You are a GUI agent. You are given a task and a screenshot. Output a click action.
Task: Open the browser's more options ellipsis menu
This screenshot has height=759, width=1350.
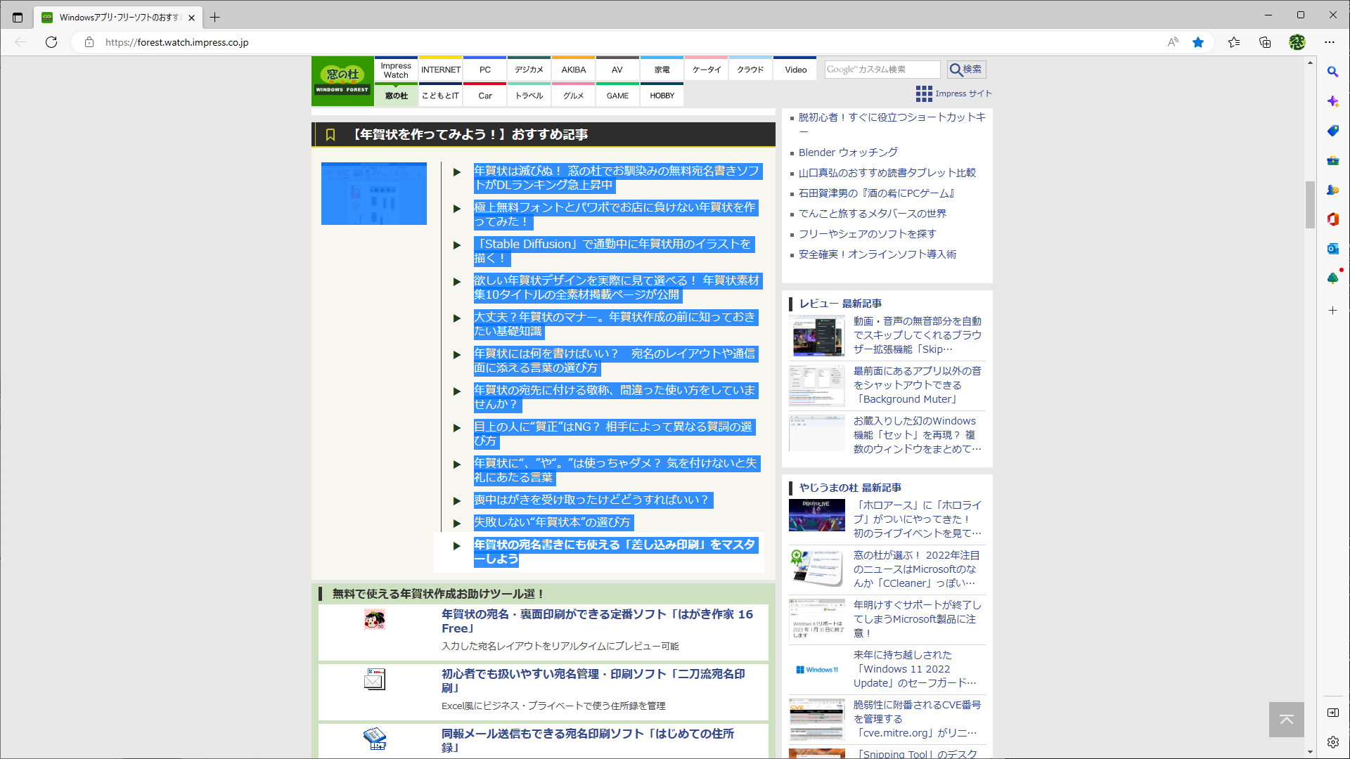(x=1330, y=42)
